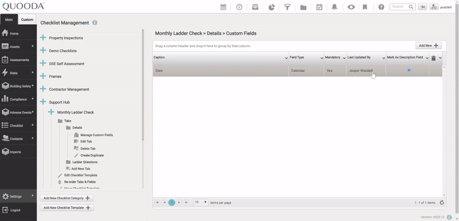Viewport: 459px width, 221px height.
Task: Open the pie chart reports icon
Action: pyautogui.click(x=271, y=7)
